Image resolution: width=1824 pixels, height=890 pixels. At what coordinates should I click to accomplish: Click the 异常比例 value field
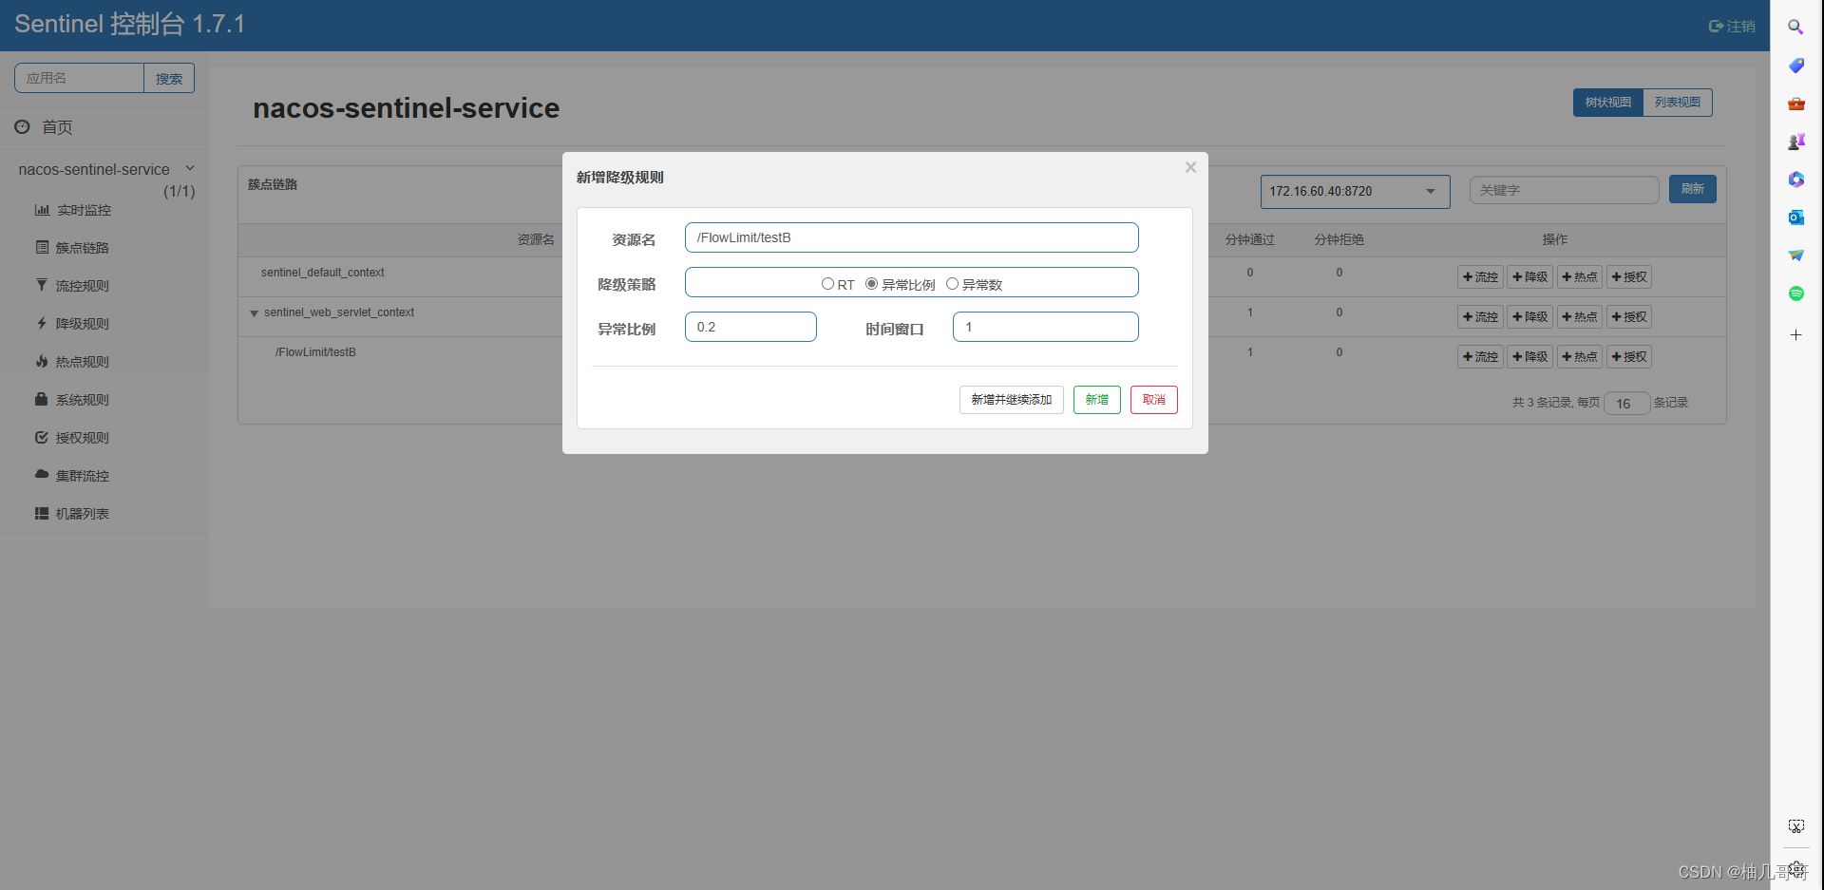point(750,327)
